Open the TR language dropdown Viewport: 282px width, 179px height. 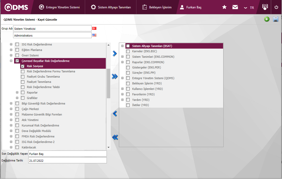(x=249, y=8)
